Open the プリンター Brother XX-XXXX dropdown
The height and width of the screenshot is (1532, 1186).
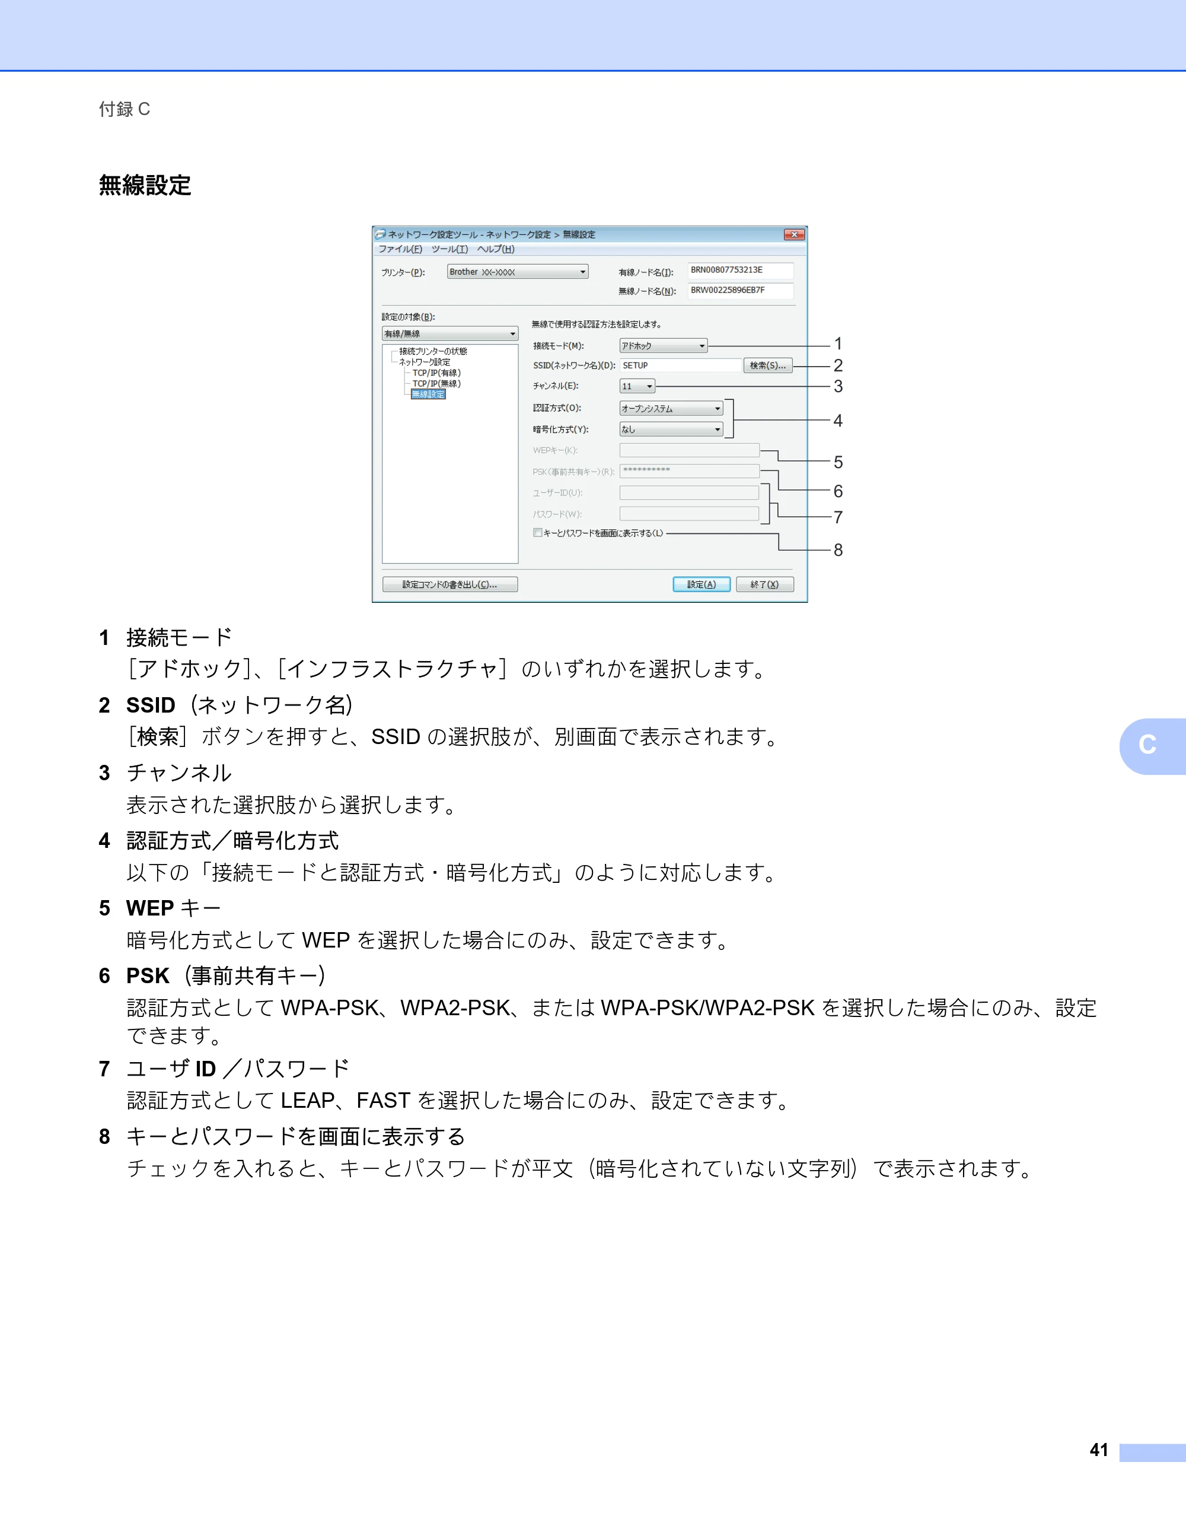point(517,272)
